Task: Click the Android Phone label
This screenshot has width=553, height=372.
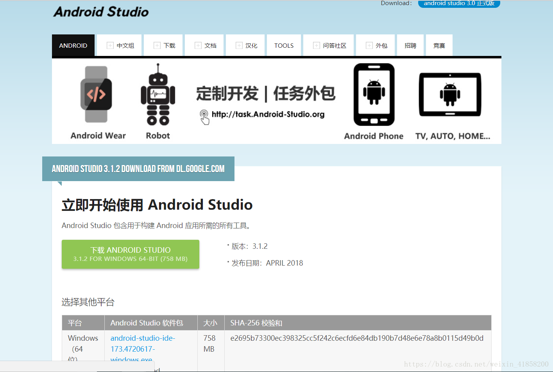Action: pos(374,136)
